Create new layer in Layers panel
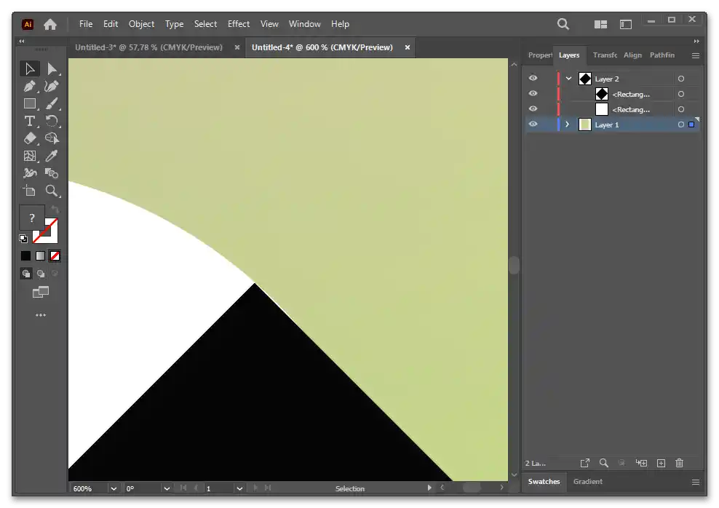 (661, 463)
